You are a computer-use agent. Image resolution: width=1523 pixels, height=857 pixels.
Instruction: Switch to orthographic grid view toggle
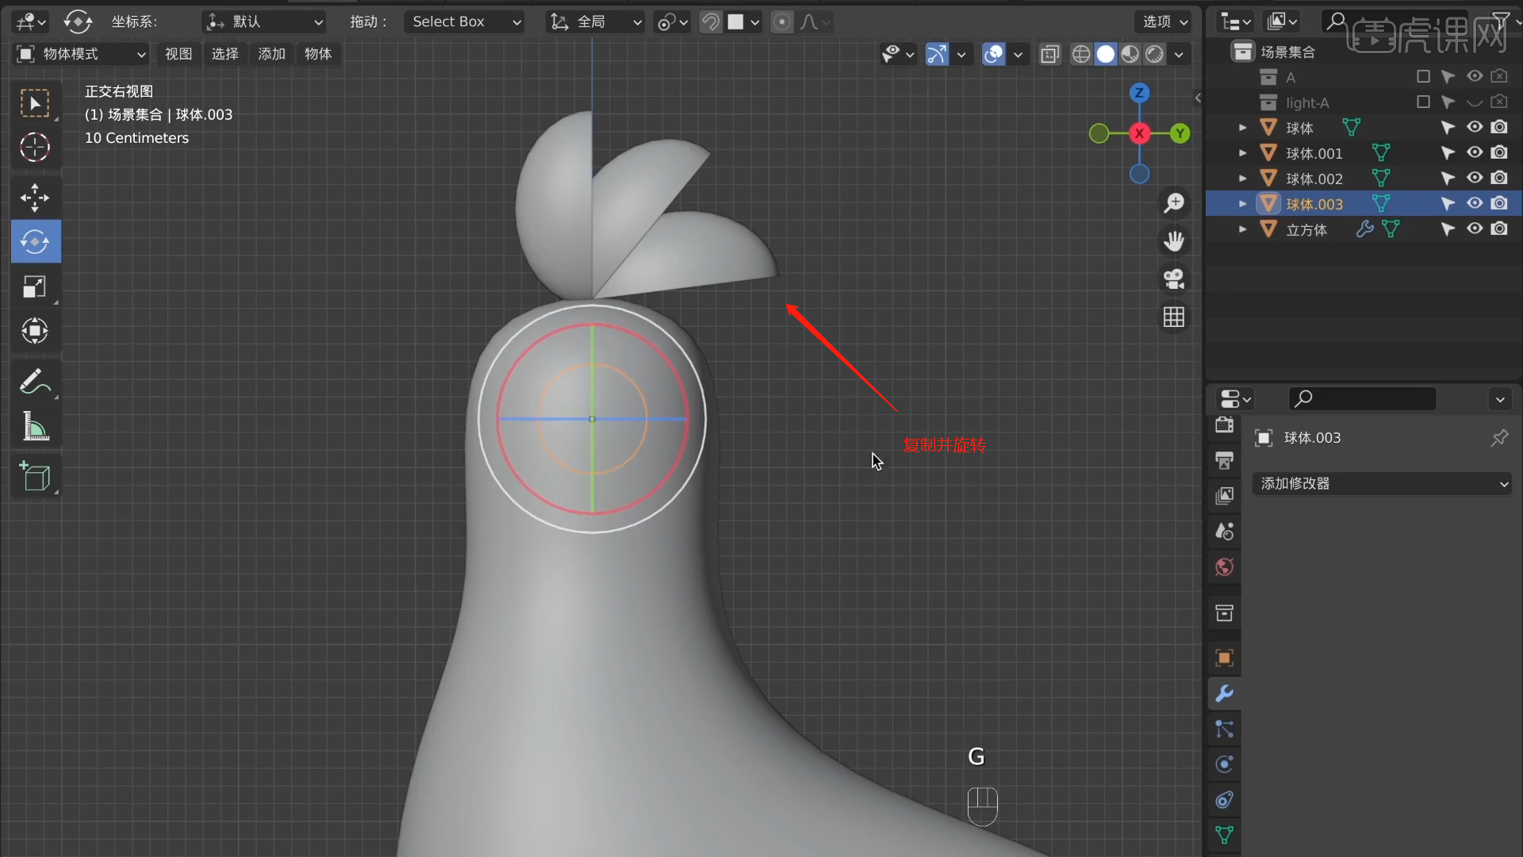click(x=1174, y=317)
